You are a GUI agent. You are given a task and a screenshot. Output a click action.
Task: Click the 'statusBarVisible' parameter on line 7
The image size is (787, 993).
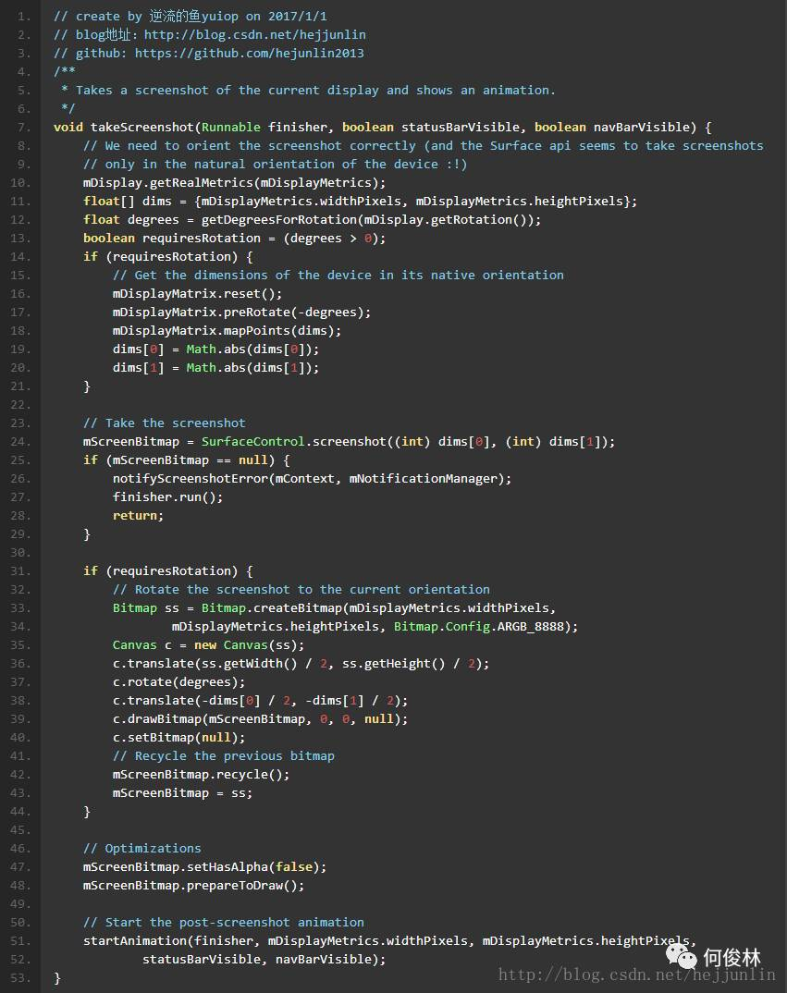coord(460,128)
